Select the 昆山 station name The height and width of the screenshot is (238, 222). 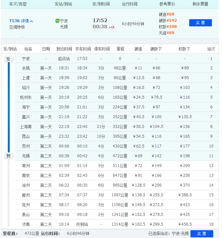26,136
